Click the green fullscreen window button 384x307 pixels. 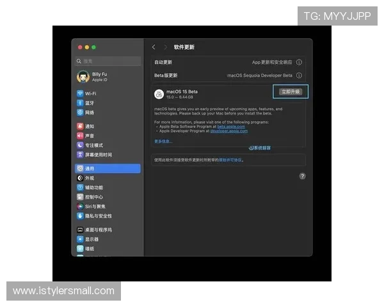(94, 47)
